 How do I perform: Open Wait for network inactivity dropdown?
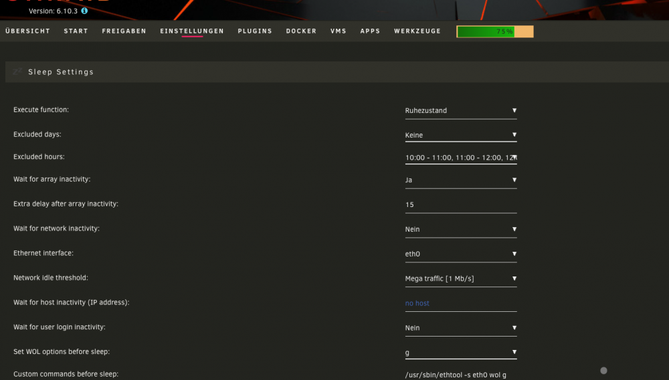tap(461, 230)
